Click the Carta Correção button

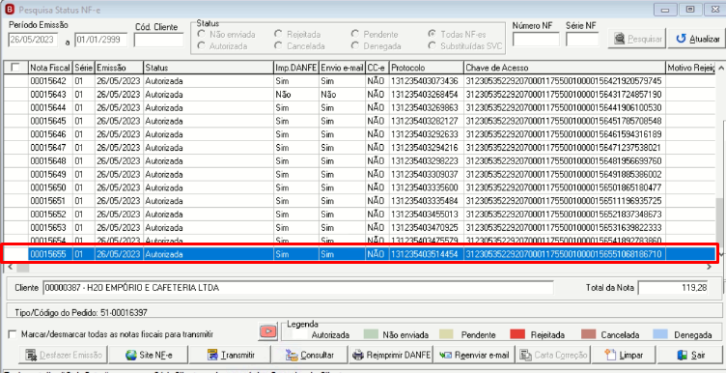click(x=553, y=356)
